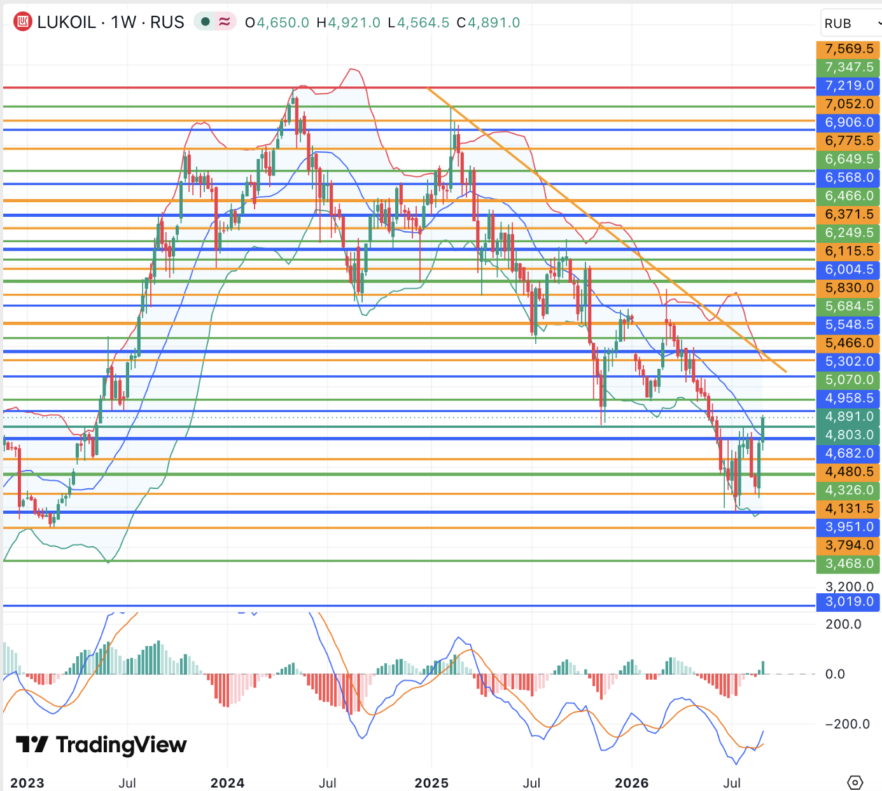Click the 5,466.0 price label
The width and height of the screenshot is (882, 791).
pos(848,344)
